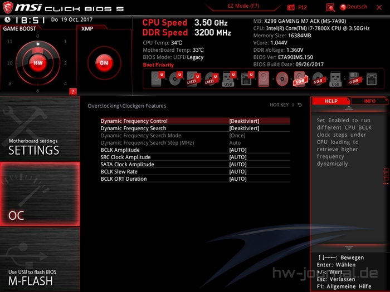Open the SETTINGS motherboard settings section
This screenshot has height=292, width=390.
[x=40, y=128]
